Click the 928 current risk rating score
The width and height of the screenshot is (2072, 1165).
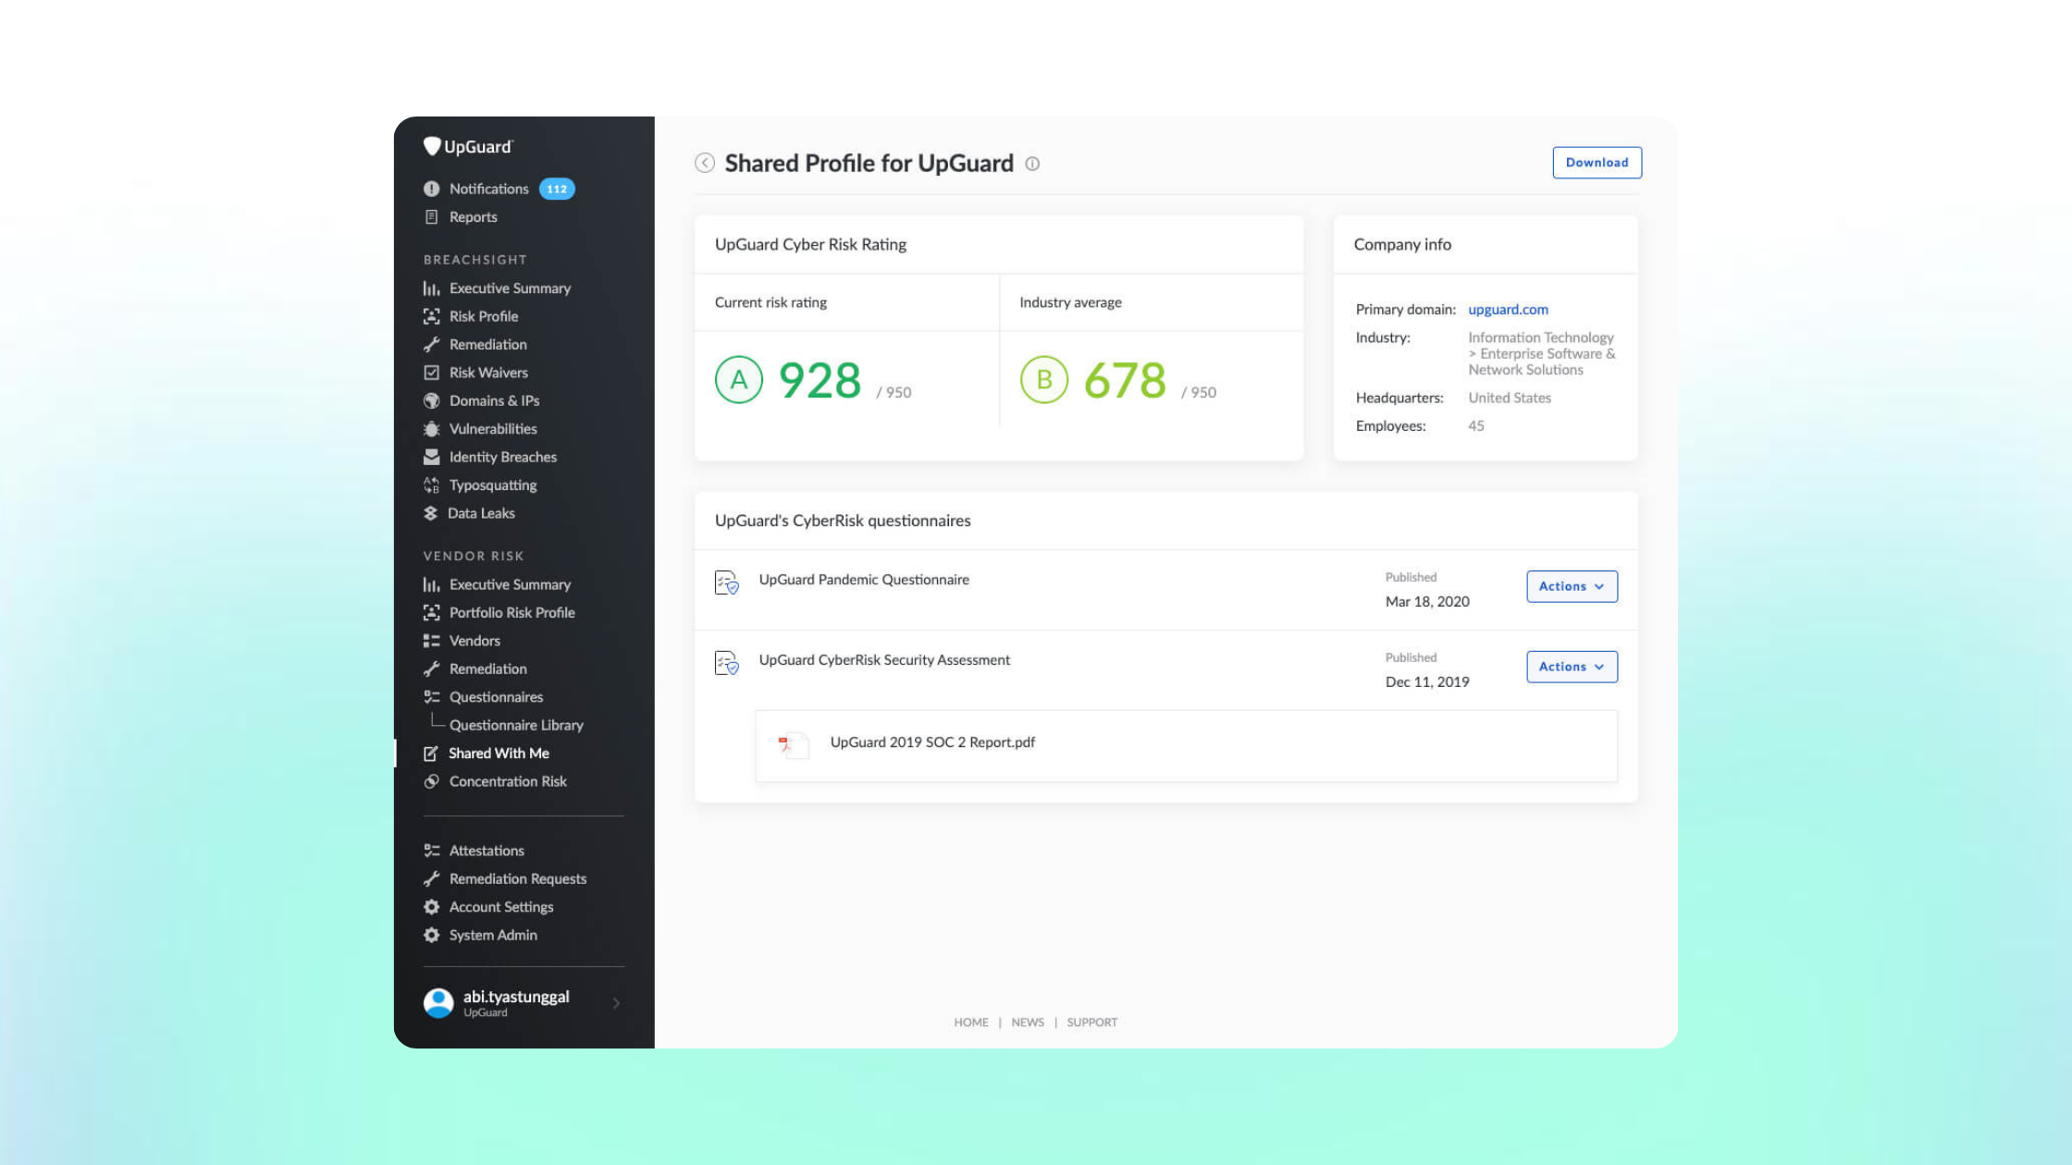click(x=820, y=380)
